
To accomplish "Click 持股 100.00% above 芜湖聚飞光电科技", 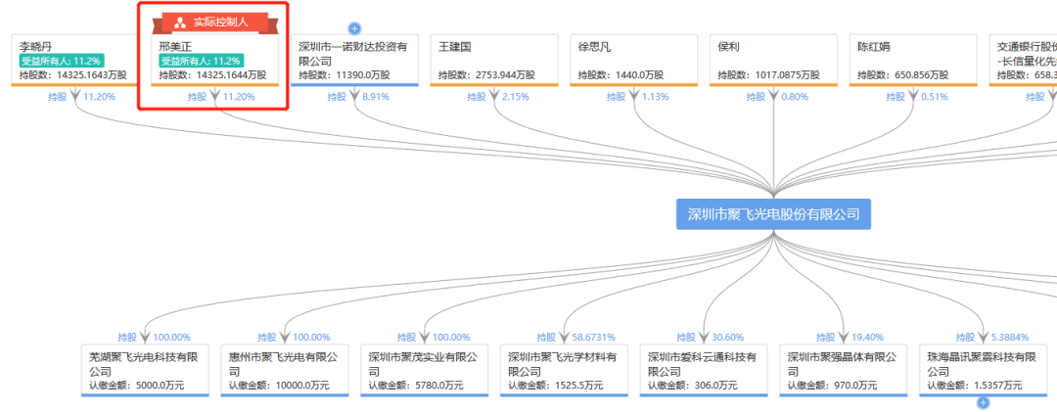I will pyautogui.click(x=155, y=337).
